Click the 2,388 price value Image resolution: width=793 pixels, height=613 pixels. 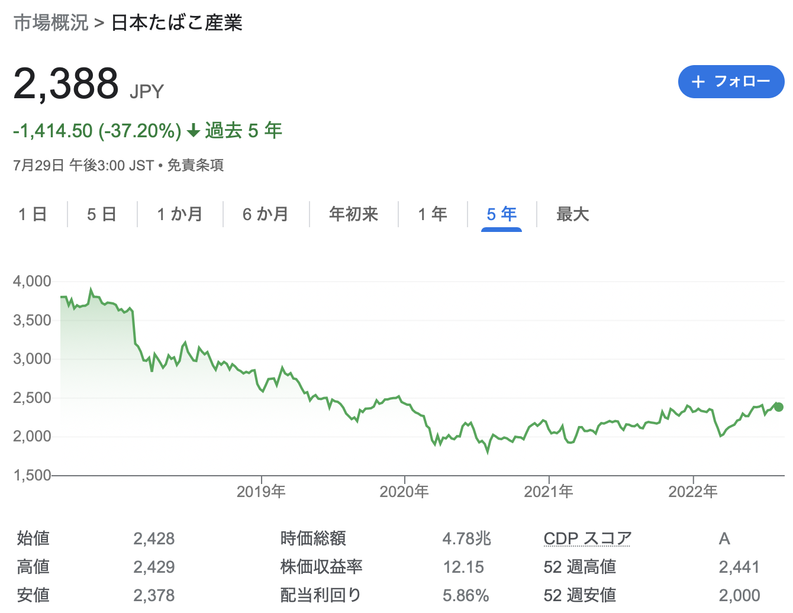66,83
